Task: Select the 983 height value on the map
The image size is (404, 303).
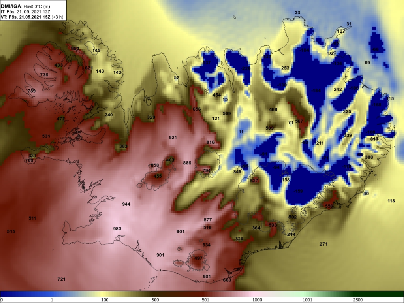Action: pos(117,229)
